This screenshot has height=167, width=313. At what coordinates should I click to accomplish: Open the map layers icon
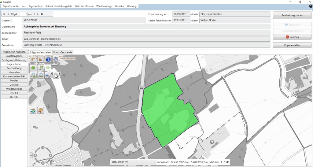[x=33, y=110]
